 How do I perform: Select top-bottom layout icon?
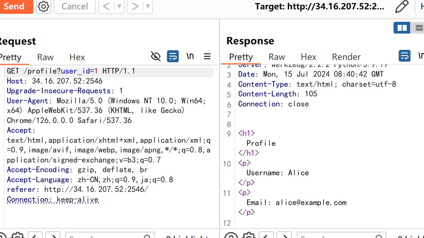(418, 28)
